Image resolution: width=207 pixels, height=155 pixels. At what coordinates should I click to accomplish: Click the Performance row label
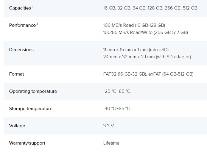coord(22,25)
